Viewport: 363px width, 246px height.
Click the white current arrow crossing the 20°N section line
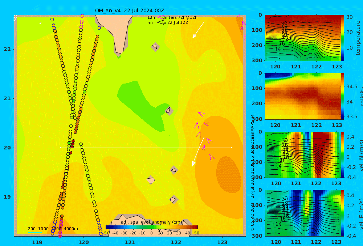pos(198,152)
